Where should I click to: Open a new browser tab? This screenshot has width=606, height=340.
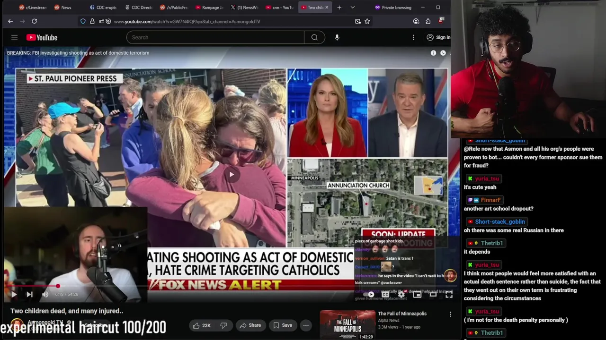coord(339,8)
